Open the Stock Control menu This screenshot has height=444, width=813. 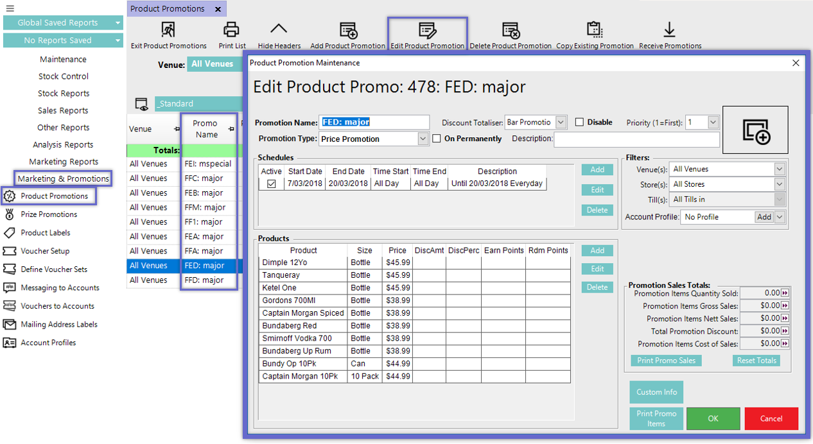pos(63,76)
